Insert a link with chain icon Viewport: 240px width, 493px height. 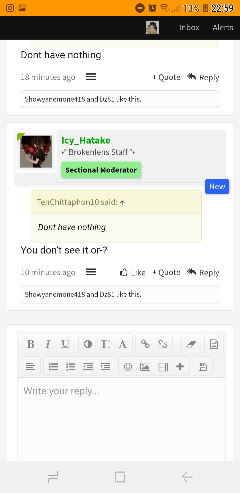click(x=145, y=344)
